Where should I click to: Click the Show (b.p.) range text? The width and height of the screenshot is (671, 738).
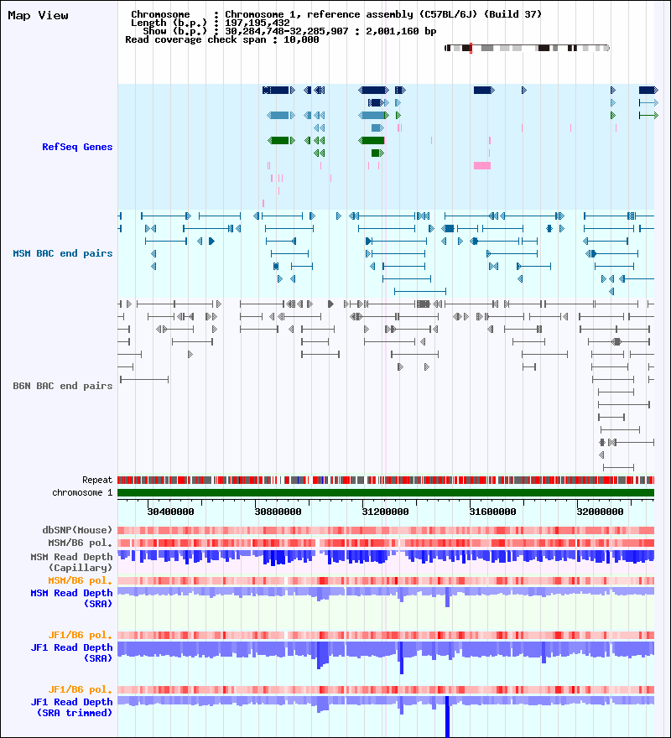pos(289,32)
